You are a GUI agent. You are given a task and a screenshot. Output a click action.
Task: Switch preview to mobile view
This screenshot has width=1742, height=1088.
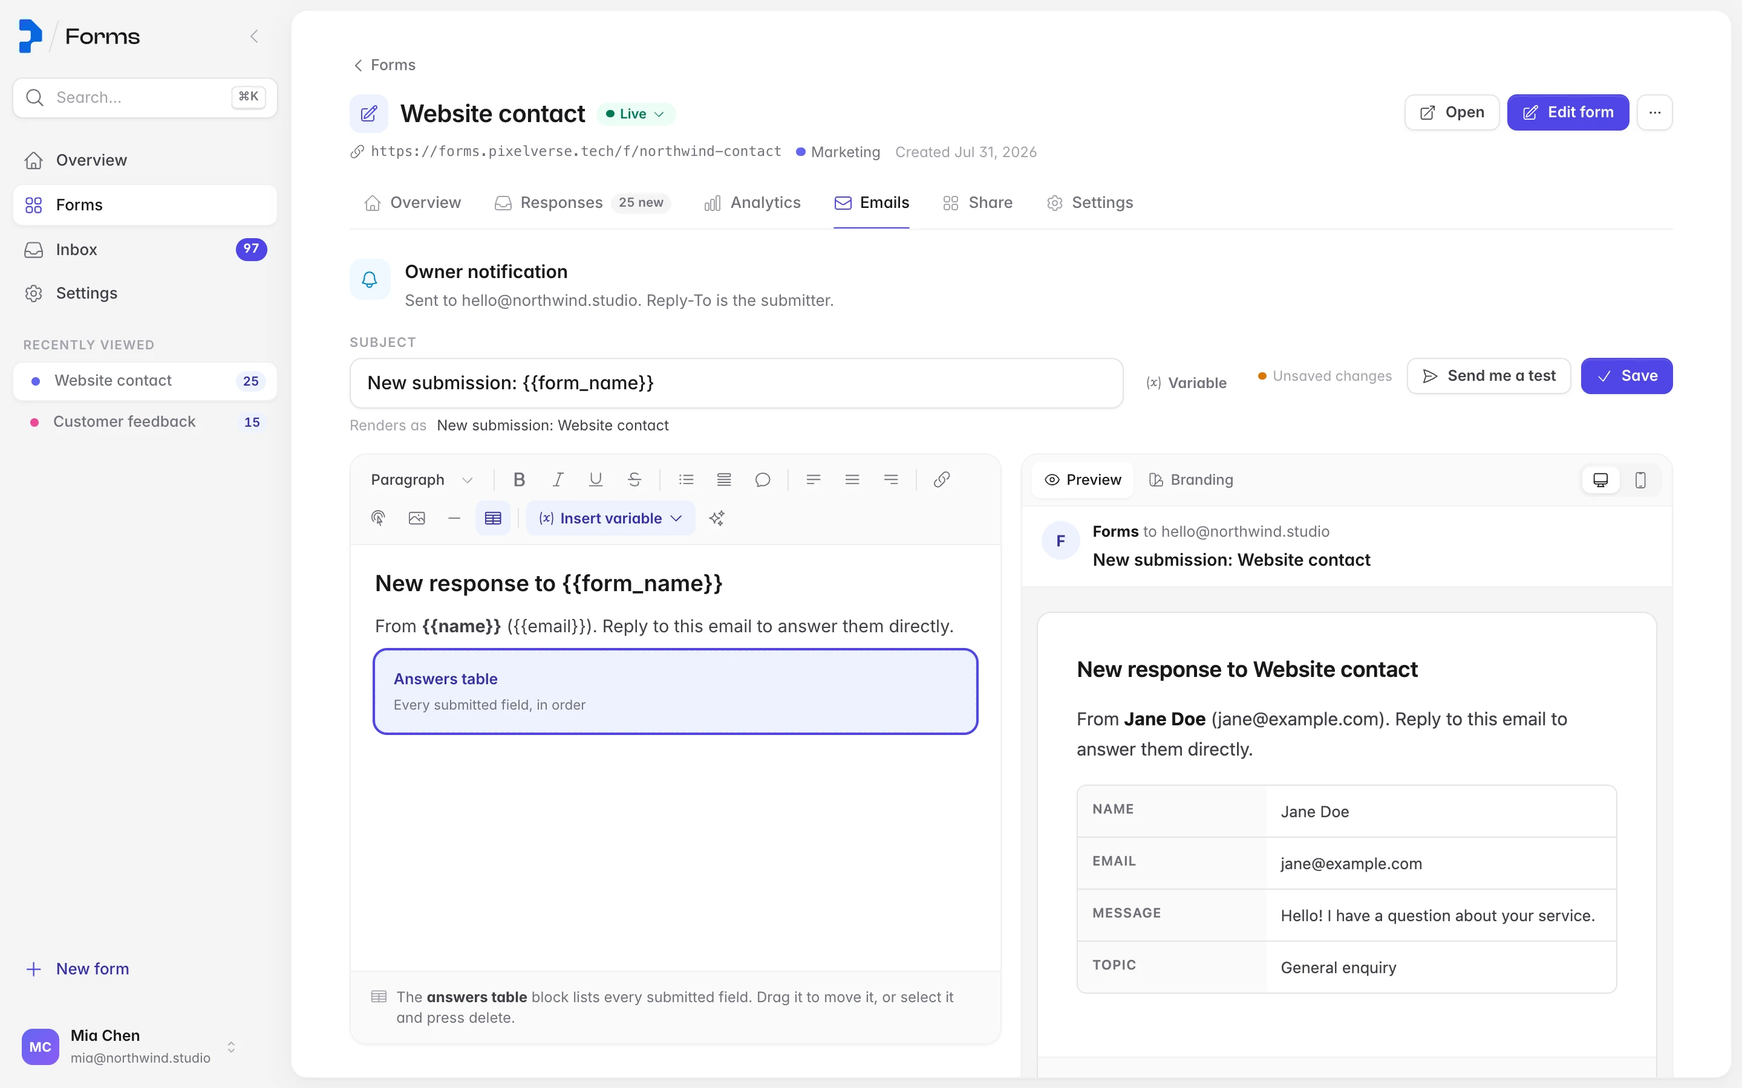pos(1640,480)
